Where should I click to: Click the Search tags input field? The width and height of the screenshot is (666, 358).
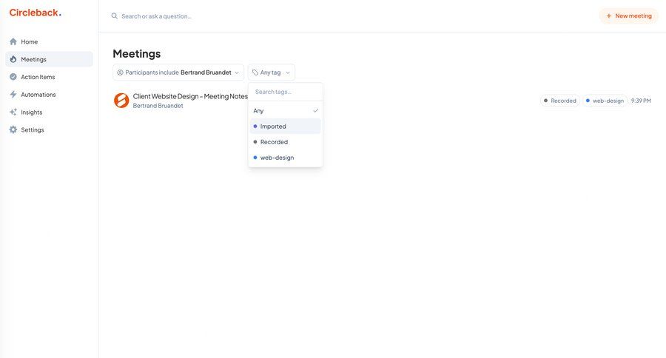click(285, 92)
